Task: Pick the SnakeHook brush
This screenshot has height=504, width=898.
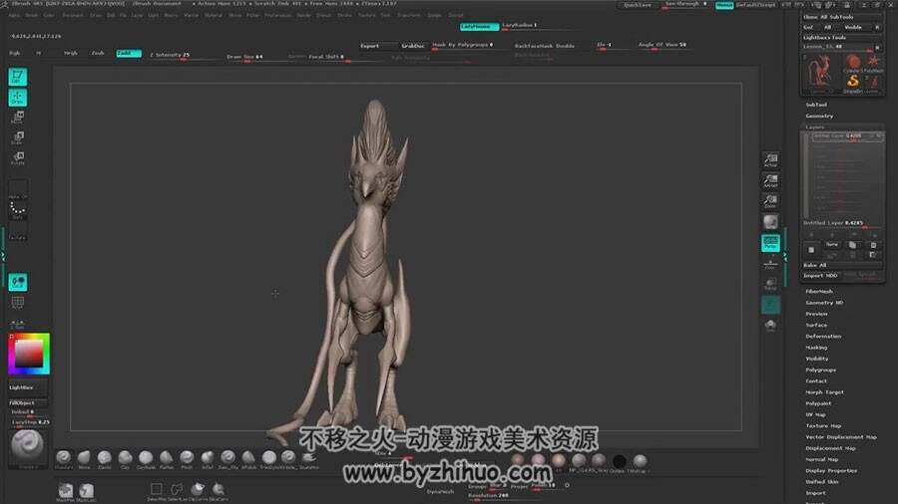Action: [308, 459]
